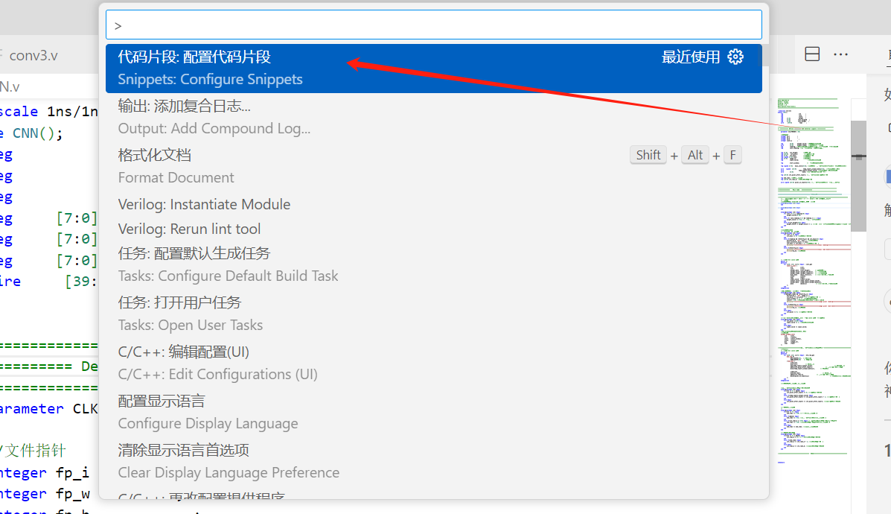Click the command palette search input

click(433, 25)
